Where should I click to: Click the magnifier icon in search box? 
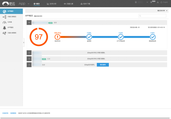[x=140, y=16]
